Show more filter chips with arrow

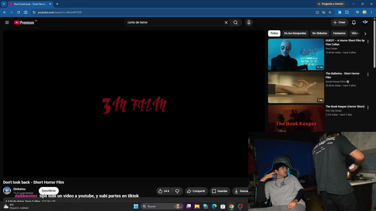(365, 34)
